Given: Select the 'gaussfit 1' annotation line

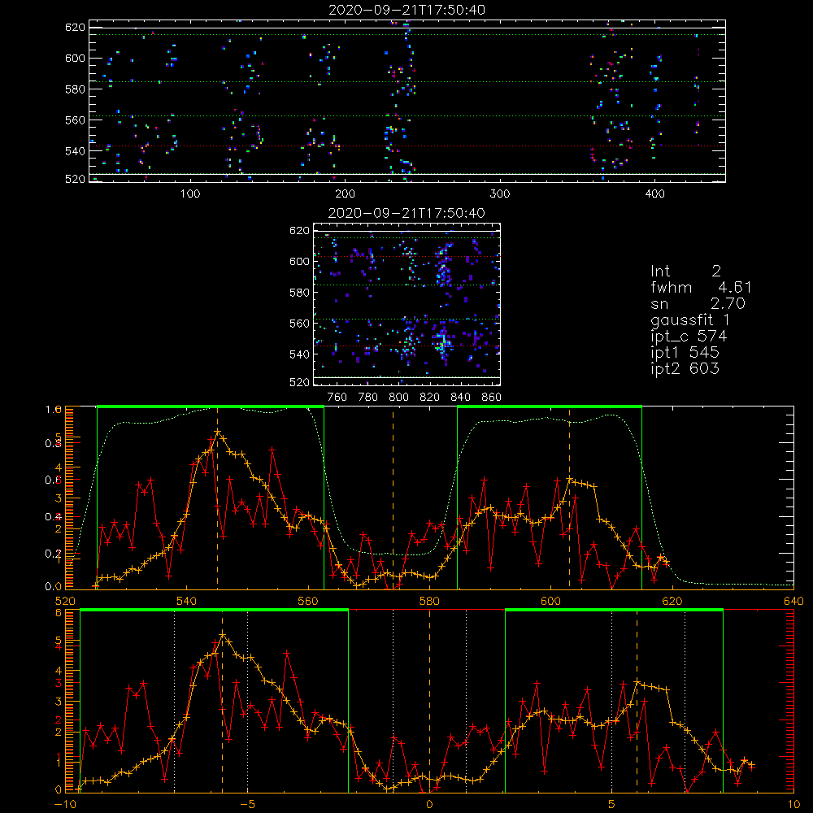Looking at the screenshot, I should click(x=689, y=320).
